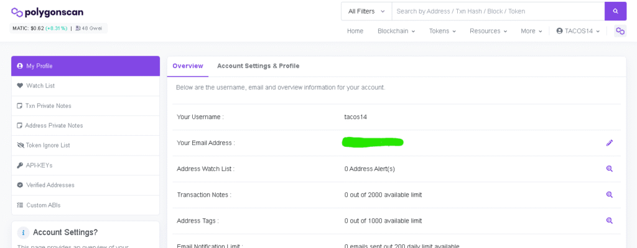Switch to Account Settings & Profile tab
Screen dimensions: 637x248
tap(258, 66)
